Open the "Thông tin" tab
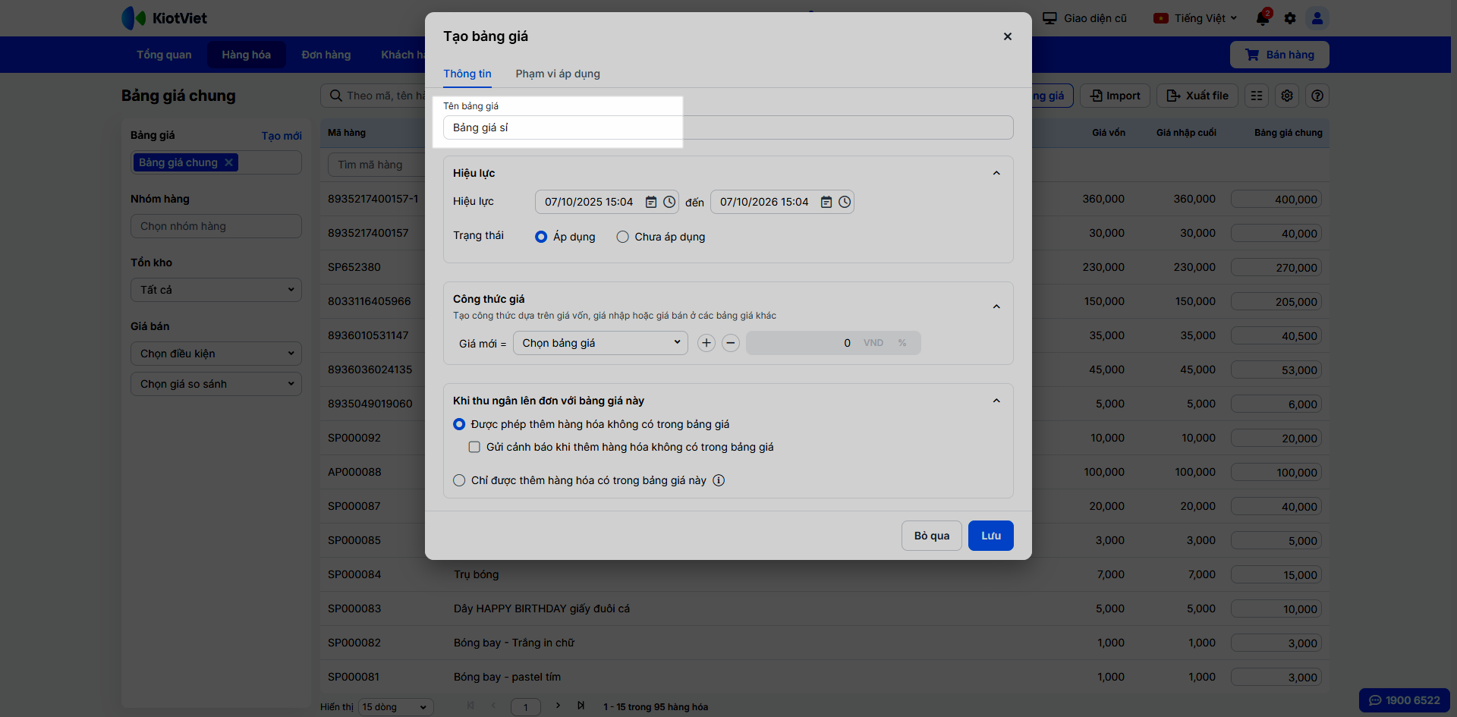The width and height of the screenshot is (1457, 717). point(467,74)
